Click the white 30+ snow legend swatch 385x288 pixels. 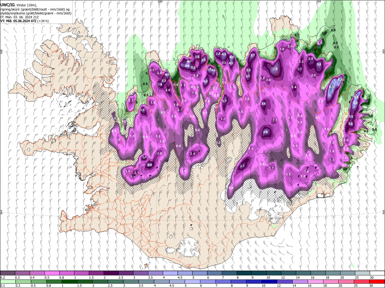[x=377, y=273]
